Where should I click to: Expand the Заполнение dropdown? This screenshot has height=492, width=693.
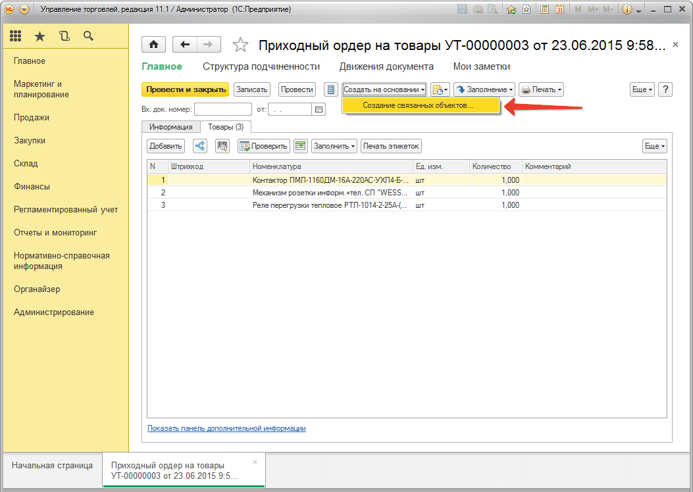(x=484, y=89)
